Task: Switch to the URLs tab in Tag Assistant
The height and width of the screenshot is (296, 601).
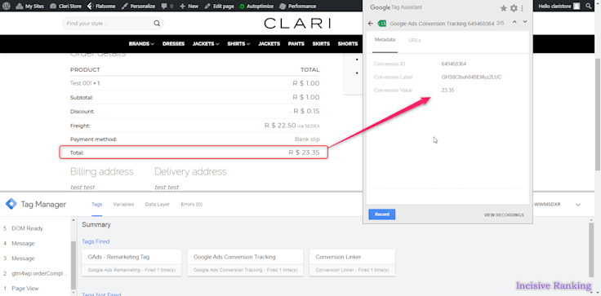Action: coord(415,40)
